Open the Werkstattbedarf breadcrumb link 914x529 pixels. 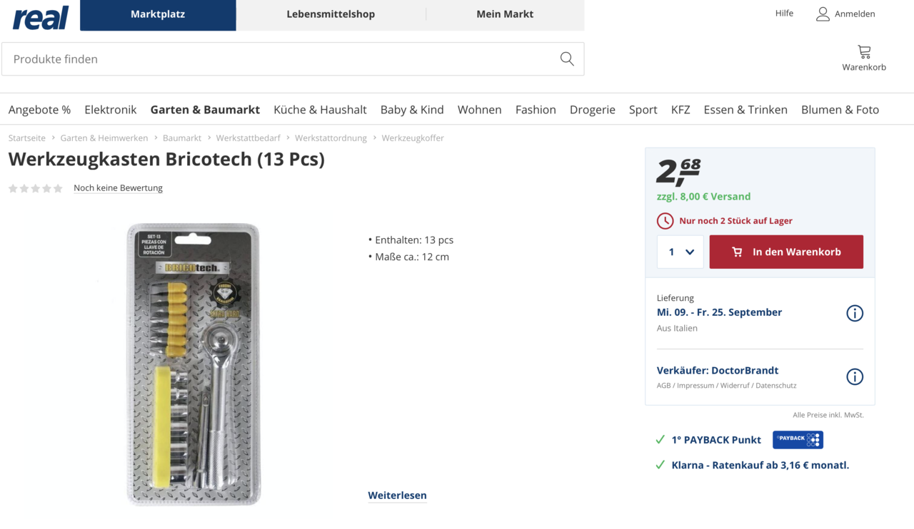pyautogui.click(x=248, y=138)
